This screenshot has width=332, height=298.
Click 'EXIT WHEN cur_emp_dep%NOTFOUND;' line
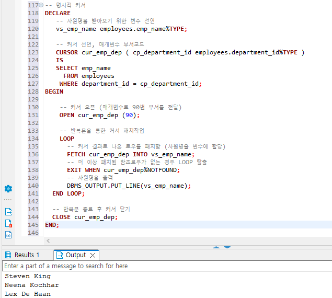pyautogui.click(x=123, y=170)
